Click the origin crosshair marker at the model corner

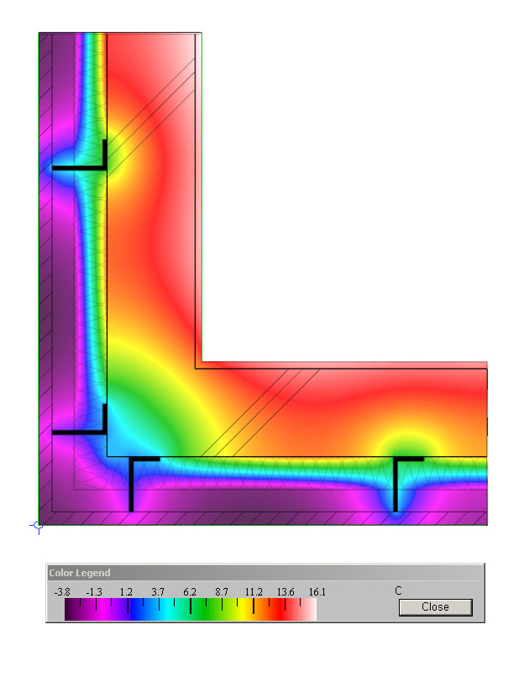[x=37, y=526]
